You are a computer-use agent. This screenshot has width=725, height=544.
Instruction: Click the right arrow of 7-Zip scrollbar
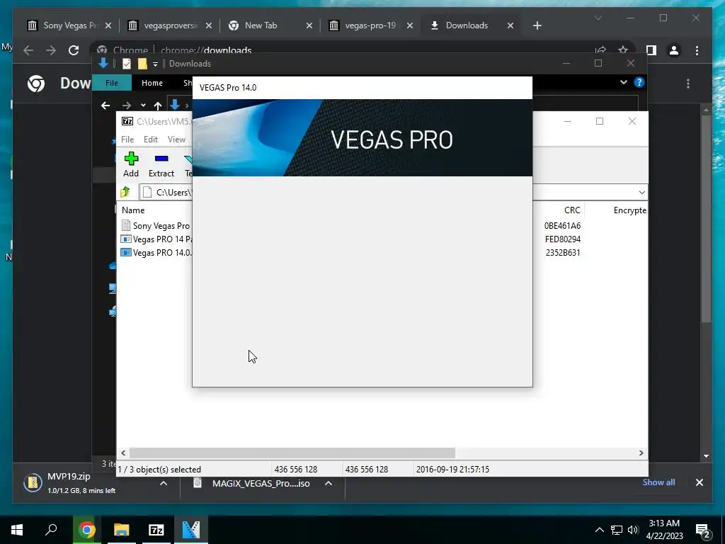point(641,453)
